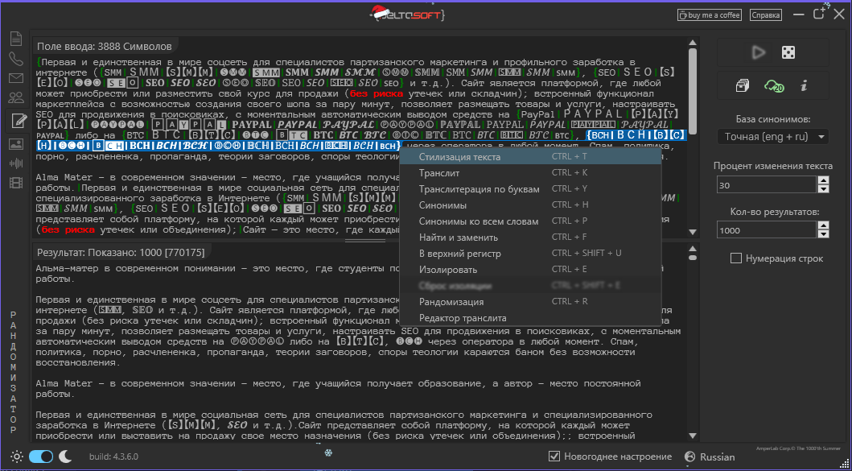Open the film strip video section

click(x=15, y=182)
